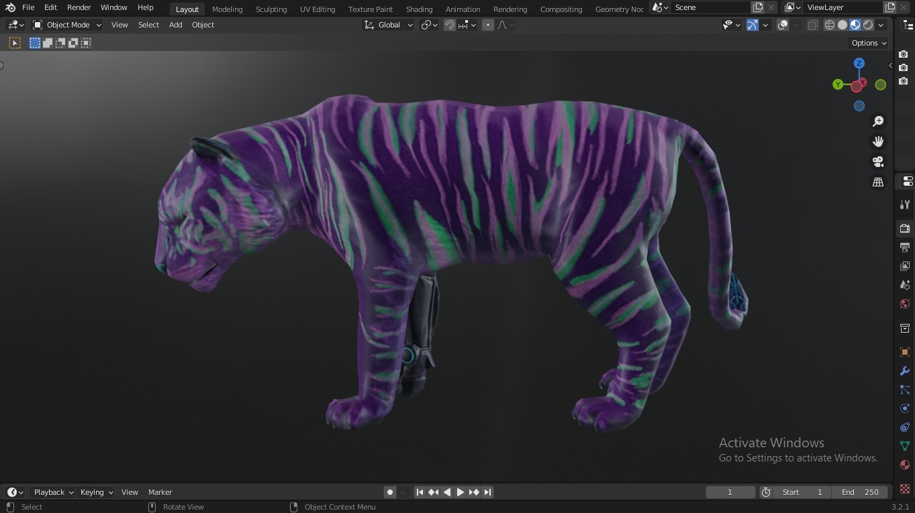Open the Material properties tab
Image resolution: width=915 pixels, height=513 pixels.
(x=905, y=465)
